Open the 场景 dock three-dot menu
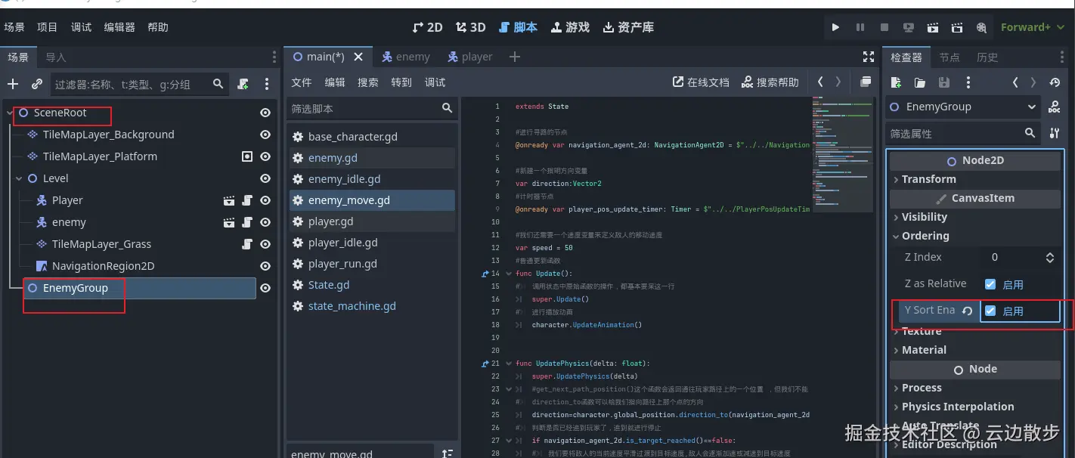This screenshot has height=458, width=1075. pyautogui.click(x=274, y=57)
